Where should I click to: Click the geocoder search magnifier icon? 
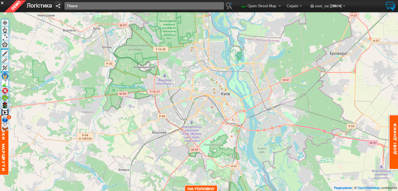click(229, 6)
